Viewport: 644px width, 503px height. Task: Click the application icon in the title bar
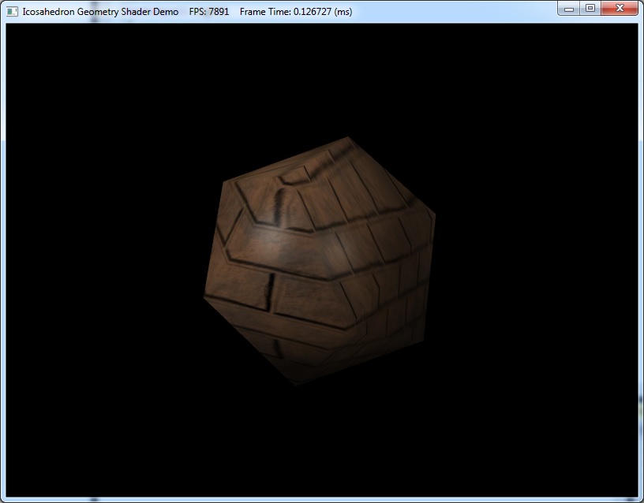click(12, 12)
